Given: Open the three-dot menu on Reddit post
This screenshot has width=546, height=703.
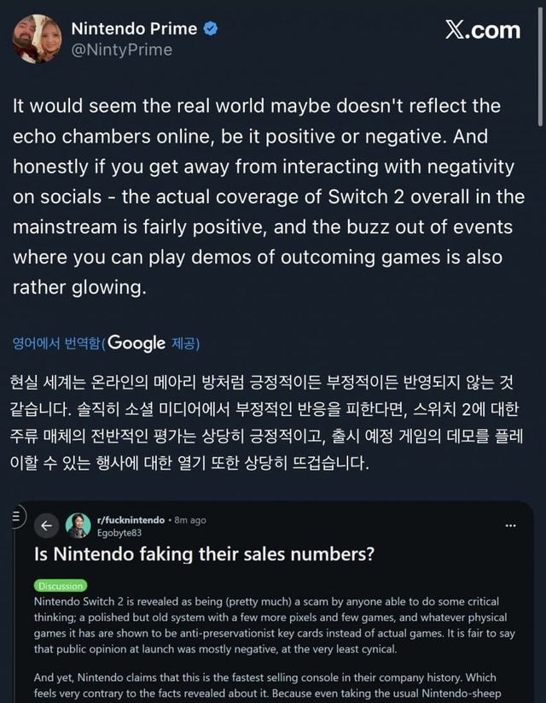Looking at the screenshot, I should [x=510, y=525].
